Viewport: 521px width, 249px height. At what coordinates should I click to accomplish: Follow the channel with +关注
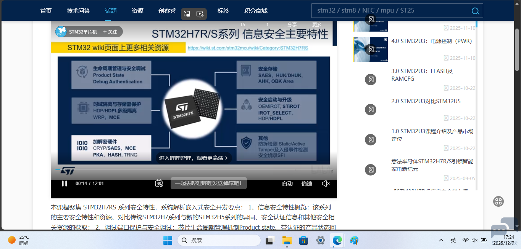click(x=110, y=32)
